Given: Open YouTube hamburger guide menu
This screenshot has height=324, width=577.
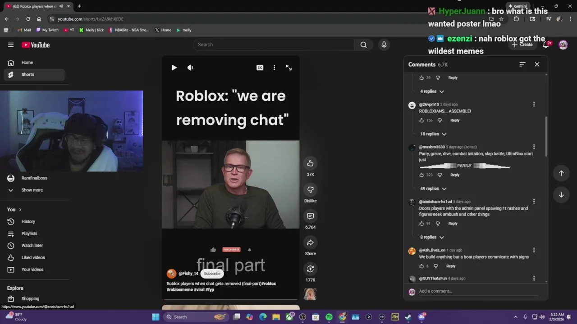Looking at the screenshot, I should 11,45.
